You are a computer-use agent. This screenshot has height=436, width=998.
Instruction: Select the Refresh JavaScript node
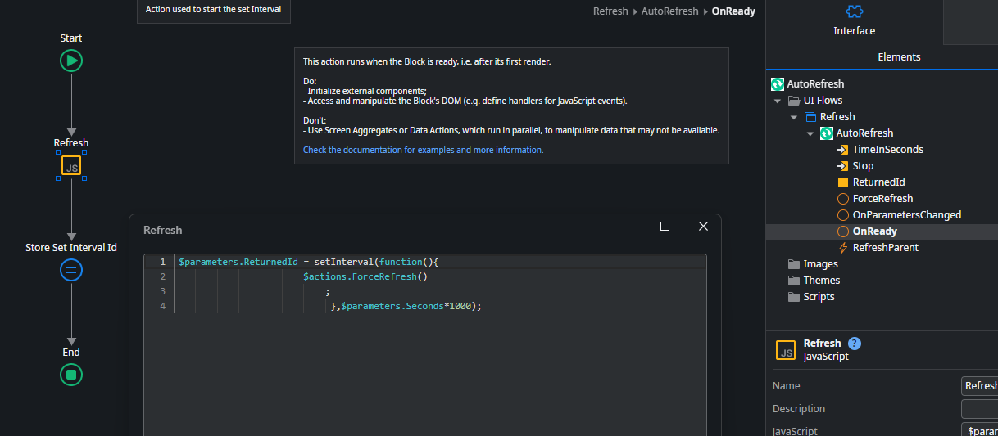[71, 167]
